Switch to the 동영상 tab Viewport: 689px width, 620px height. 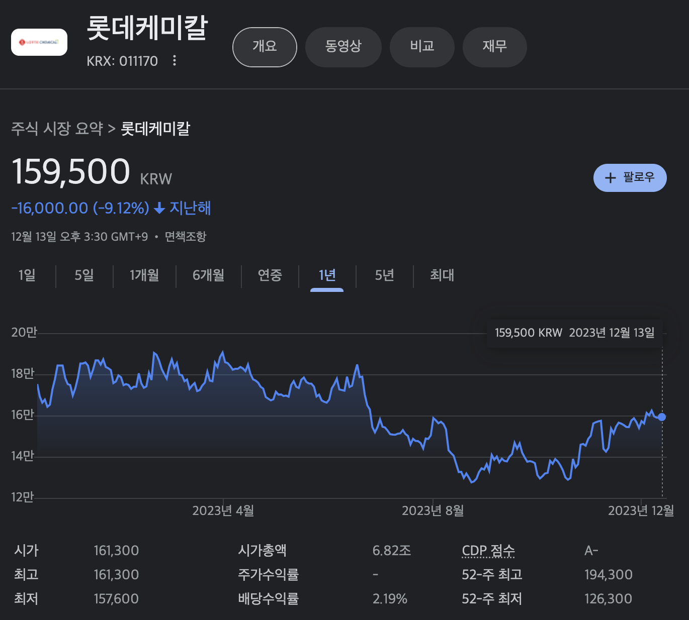343,47
